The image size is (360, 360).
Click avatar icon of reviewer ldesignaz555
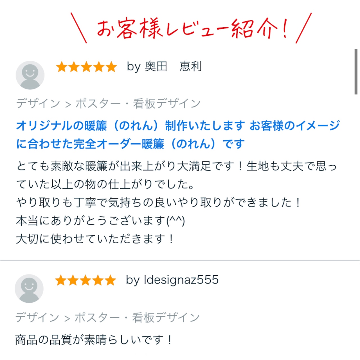coord(29,289)
